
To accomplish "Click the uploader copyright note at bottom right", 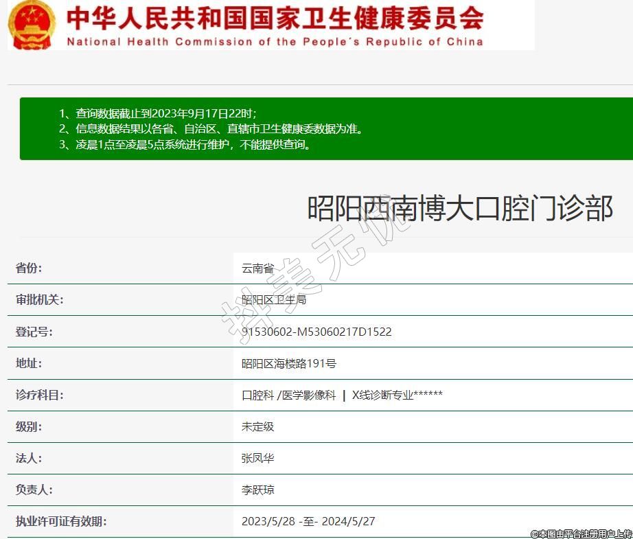I will (581, 534).
